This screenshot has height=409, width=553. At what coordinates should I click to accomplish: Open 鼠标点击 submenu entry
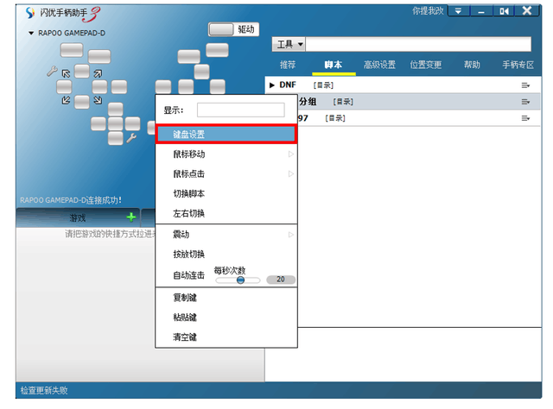(x=226, y=173)
